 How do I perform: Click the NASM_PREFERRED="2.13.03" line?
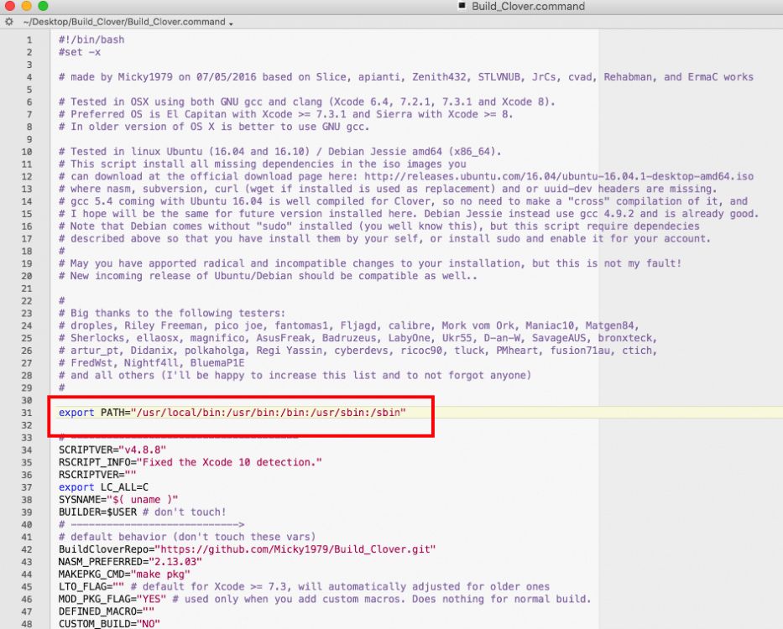[x=130, y=562]
